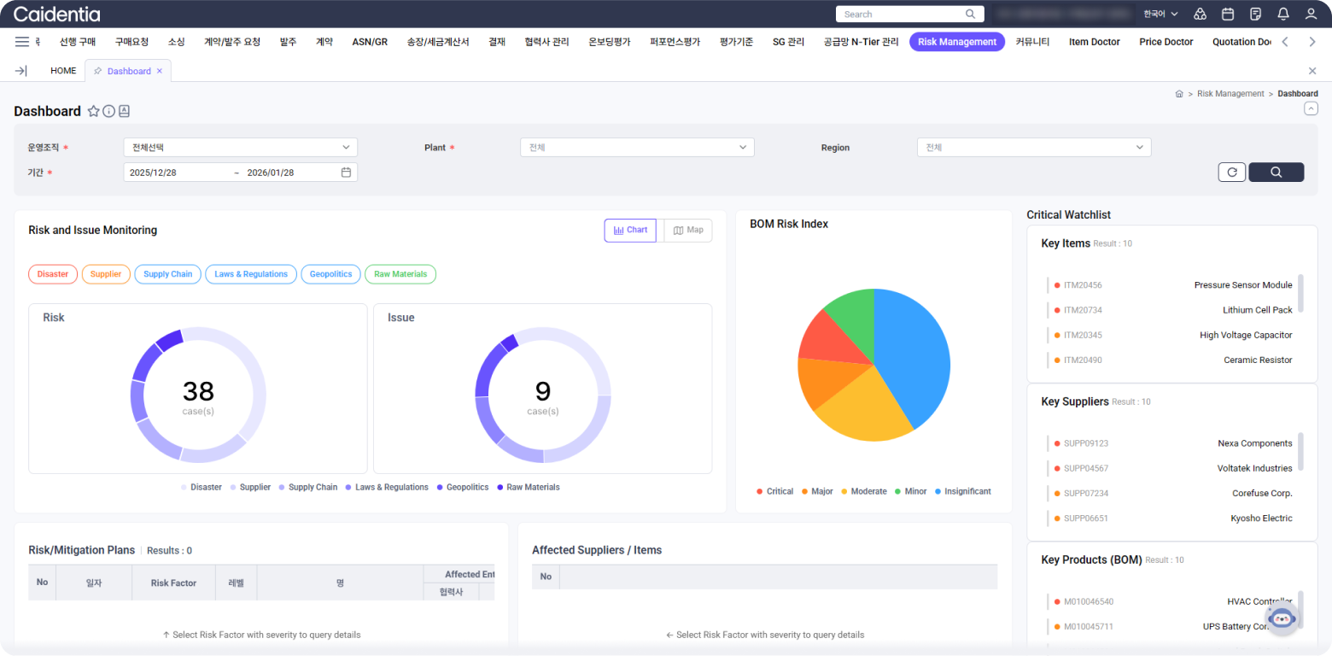Open the language selector dropdown

click(1160, 14)
